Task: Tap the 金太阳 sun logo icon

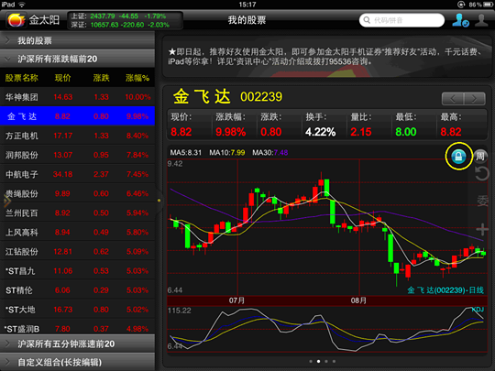Action: [16, 20]
